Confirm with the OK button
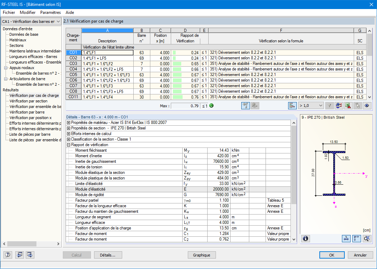The width and height of the screenshot is (377, 269). click(x=332, y=255)
